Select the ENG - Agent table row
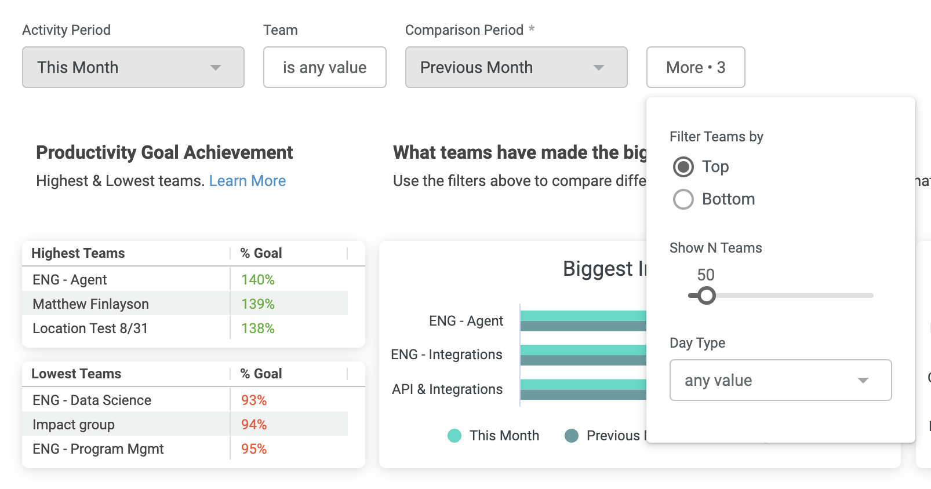The width and height of the screenshot is (931, 489). pos(185,279)
